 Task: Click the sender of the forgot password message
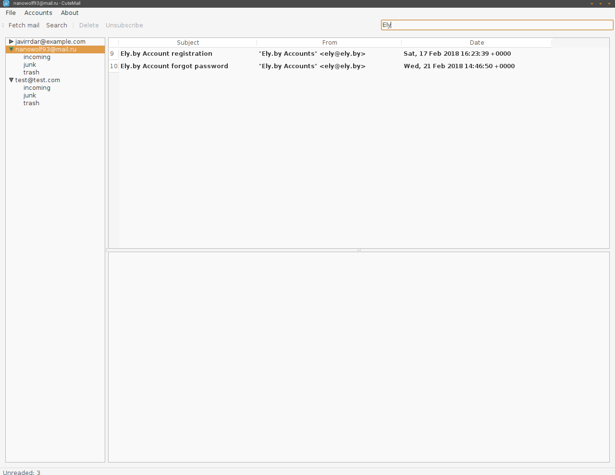312,66
